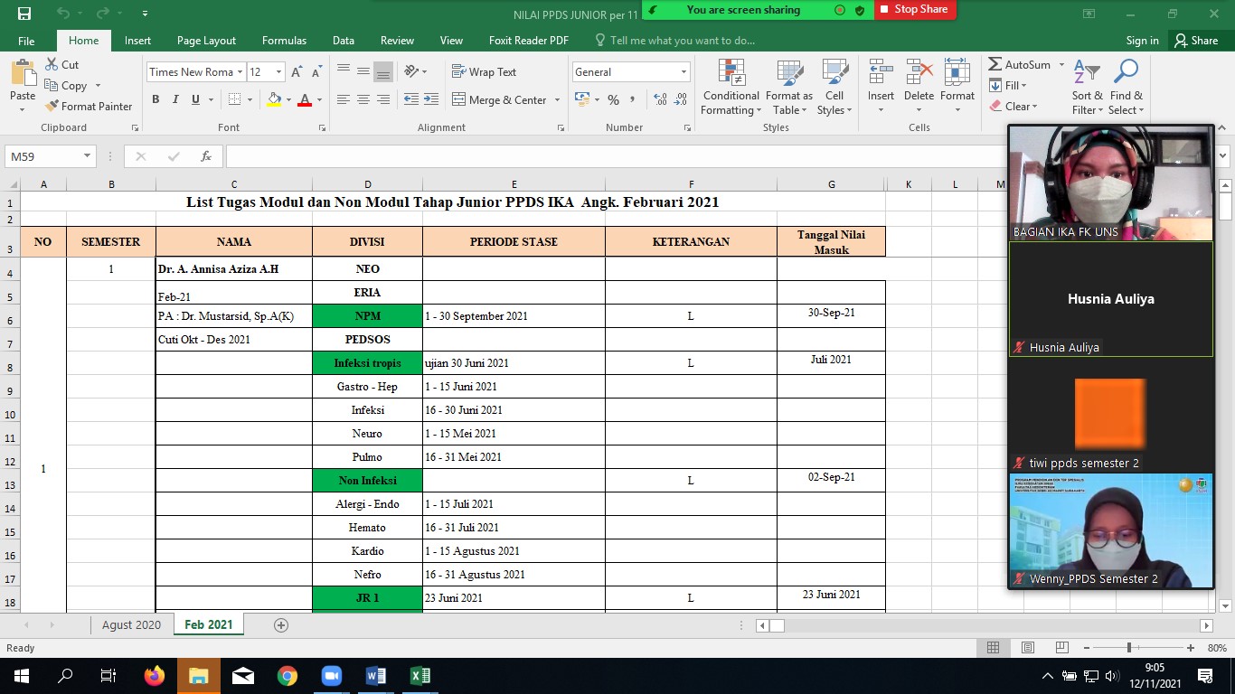
Task: Toggle Italic formatting
Action: pyautogui.click(x=175, y=100)
